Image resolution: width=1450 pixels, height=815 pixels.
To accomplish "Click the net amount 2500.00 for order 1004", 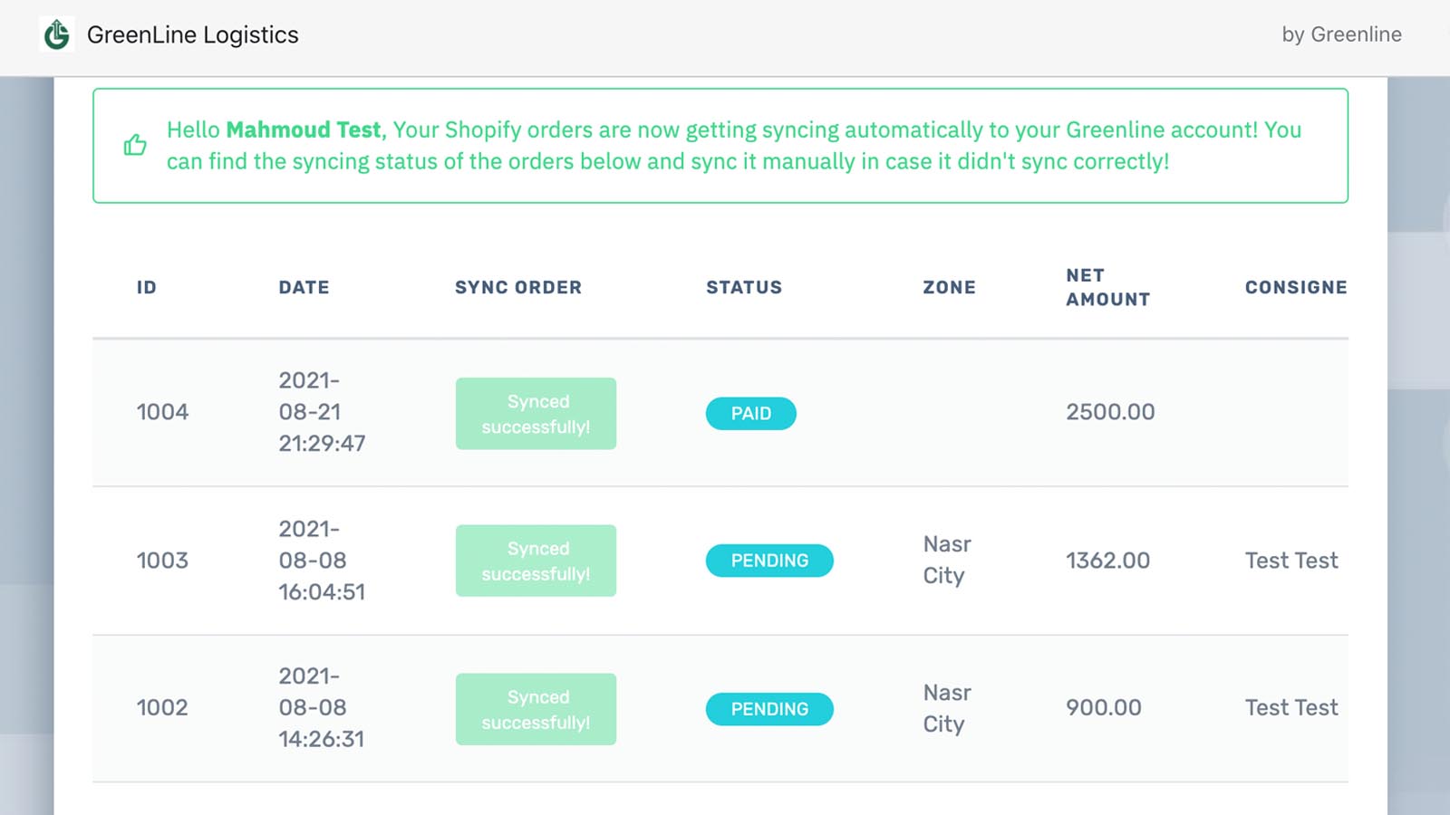I will (1110, 413).
